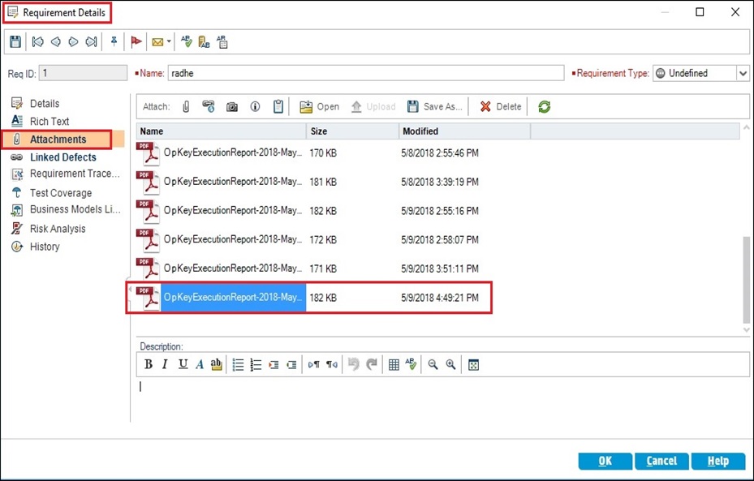Toggle bold formatting in Description toolbar
The image size is (754, 481).
[x=148, y=365]
